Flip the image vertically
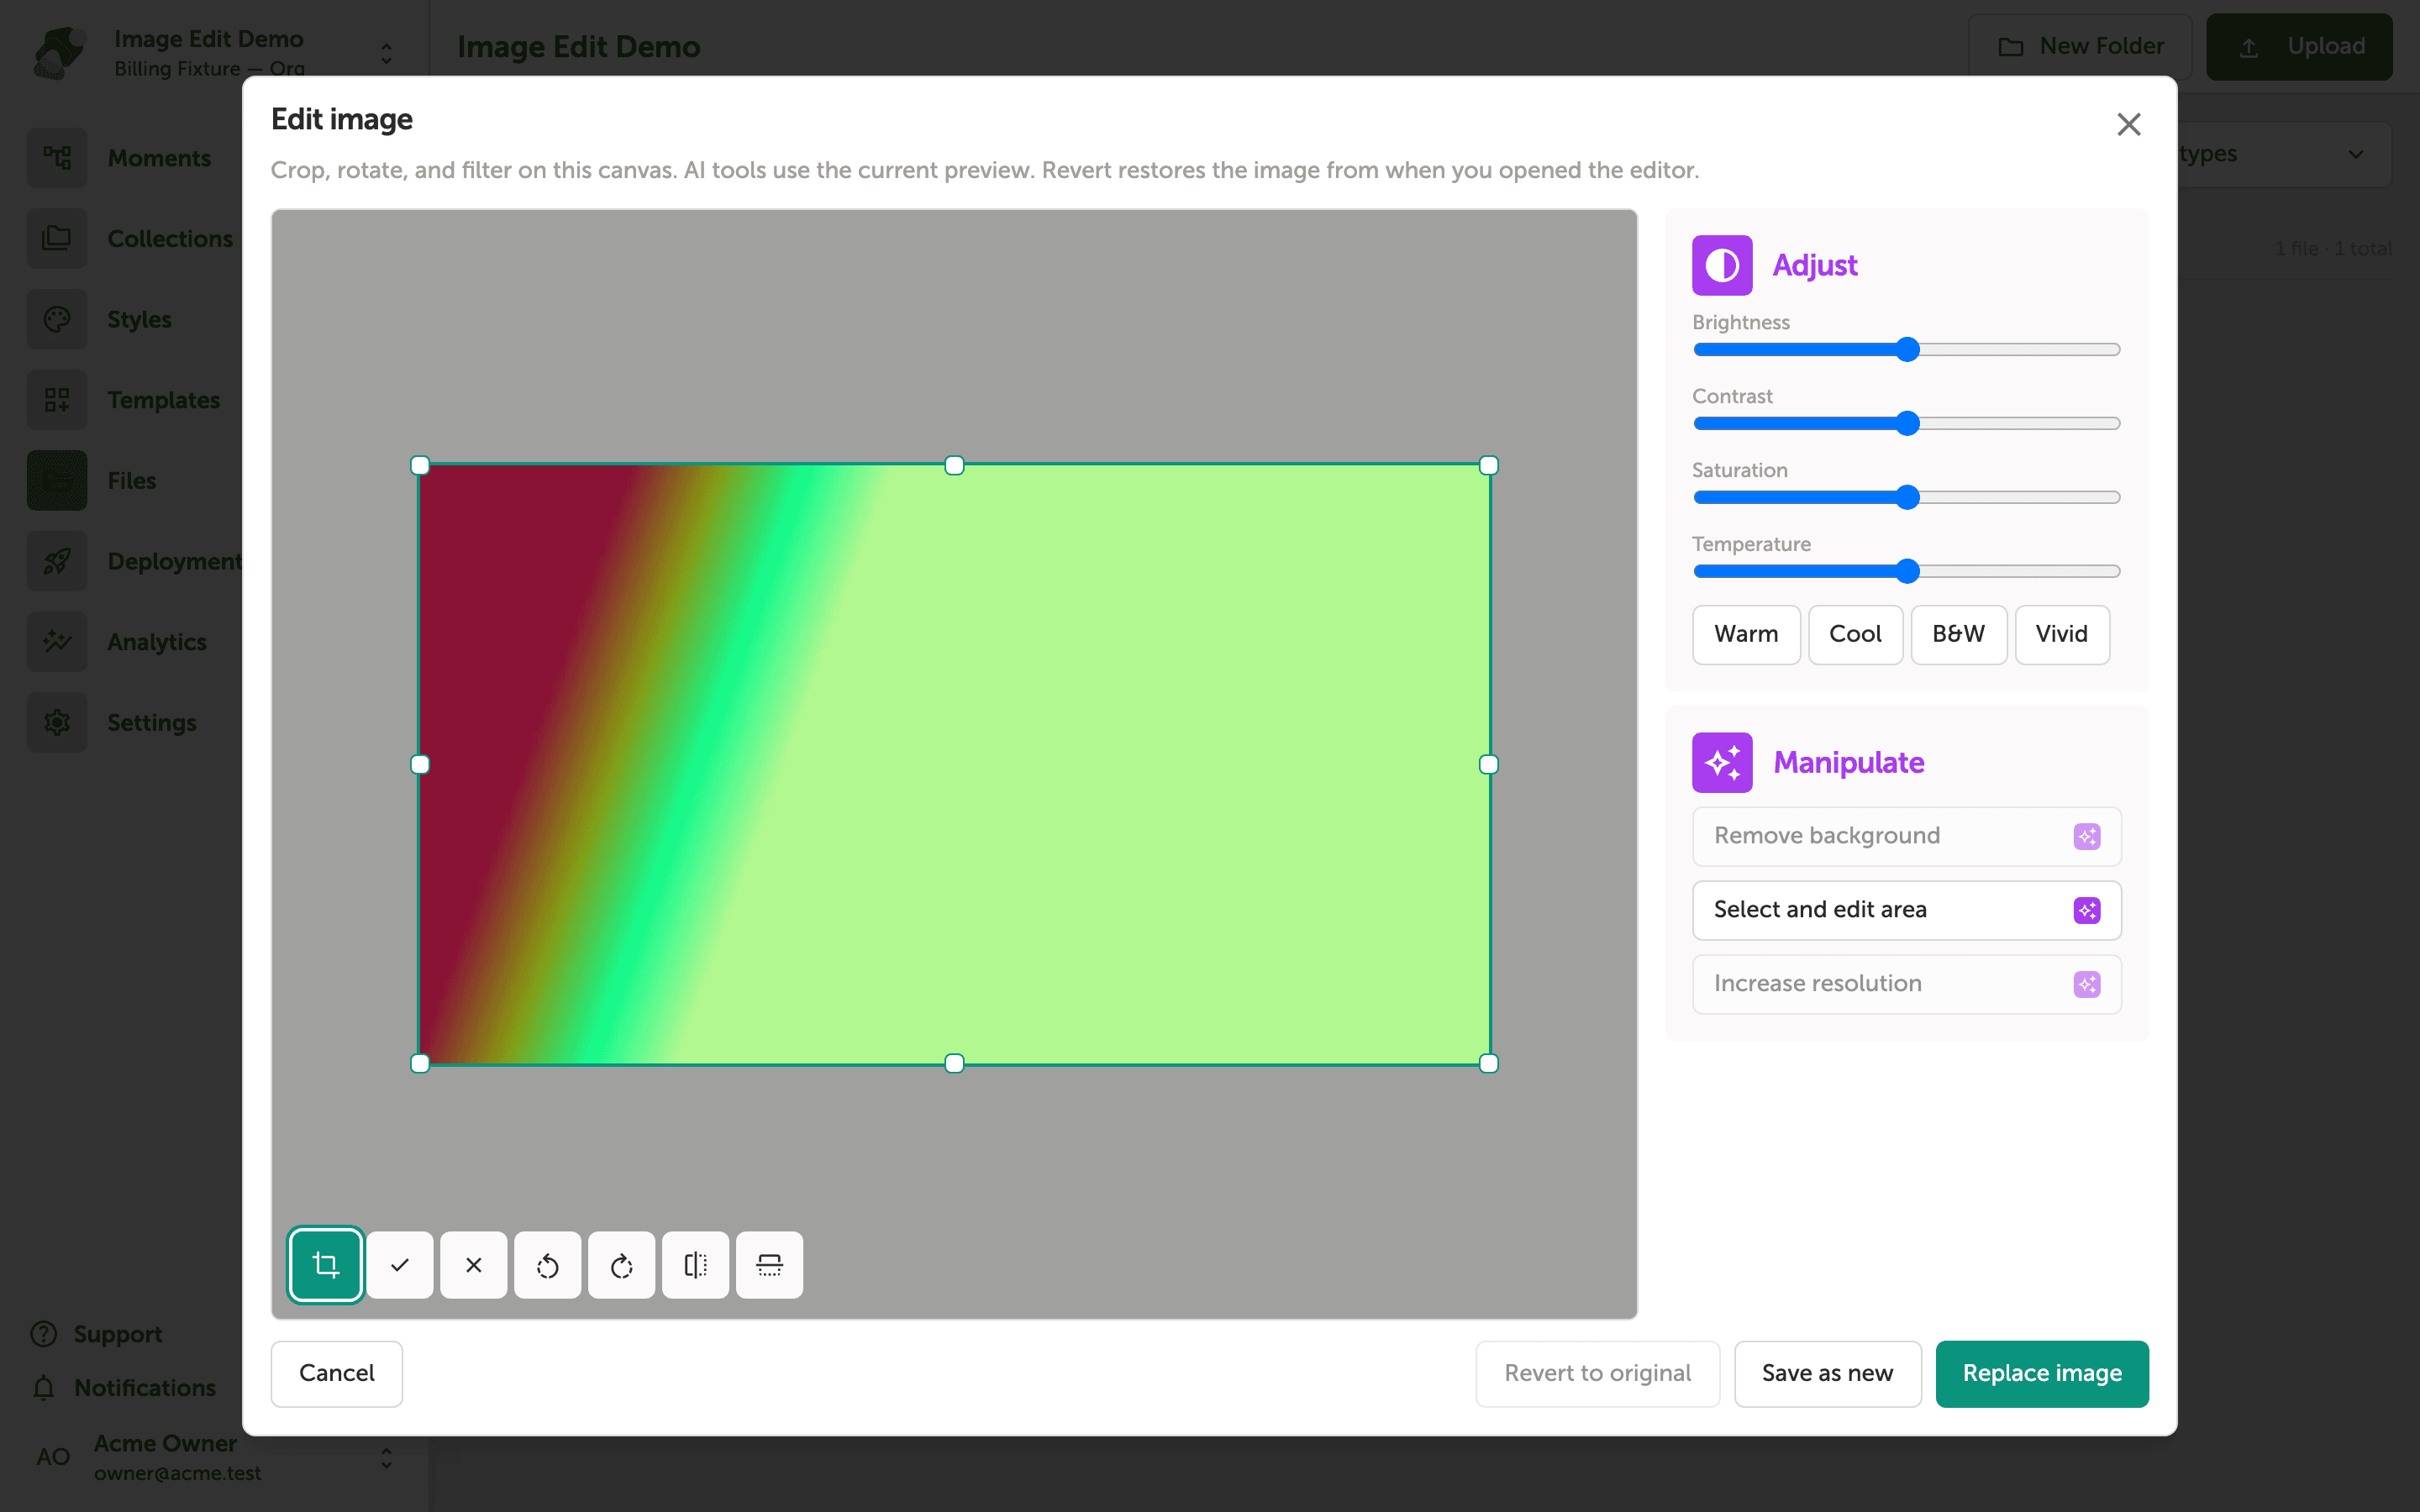 (x=770, y=1264)
